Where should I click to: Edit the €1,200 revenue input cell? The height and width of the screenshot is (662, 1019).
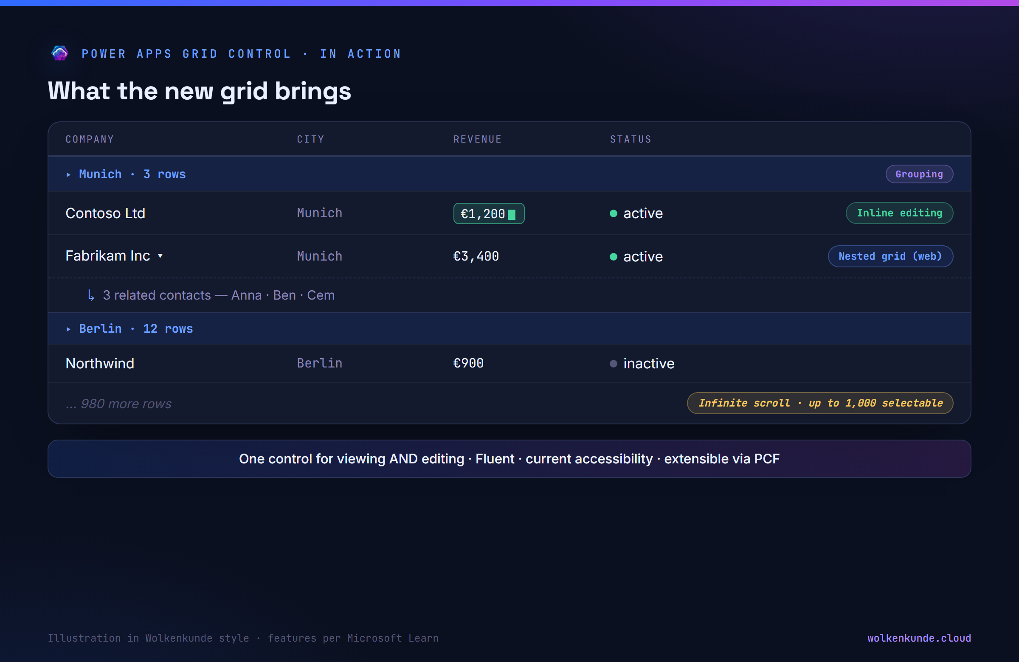click(x=489, y=213)
